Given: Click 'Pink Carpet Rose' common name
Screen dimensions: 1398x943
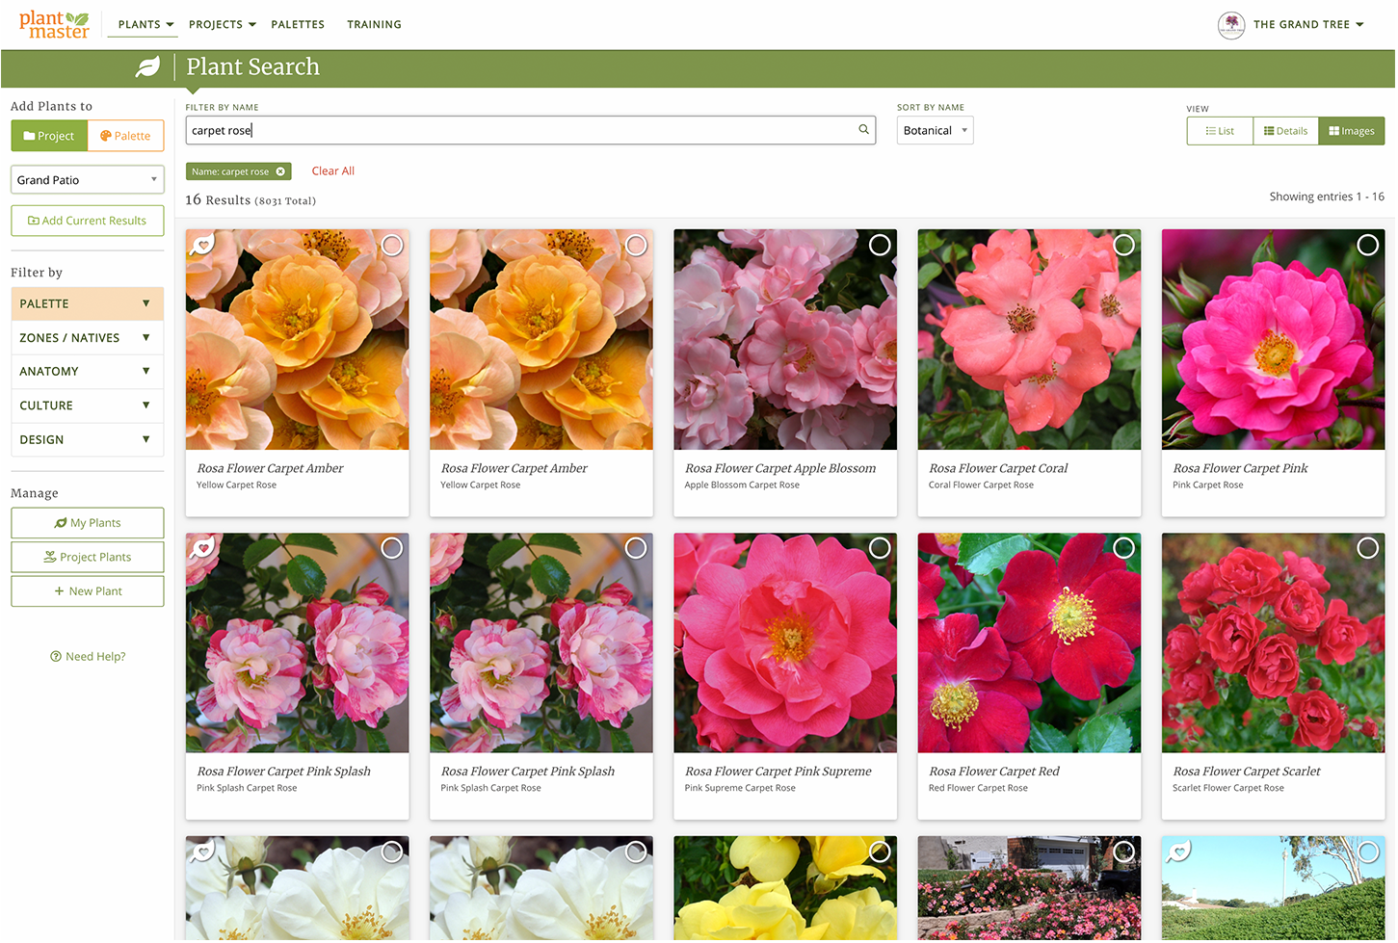Looking at the screenshot, I should tap(1208, 485).
